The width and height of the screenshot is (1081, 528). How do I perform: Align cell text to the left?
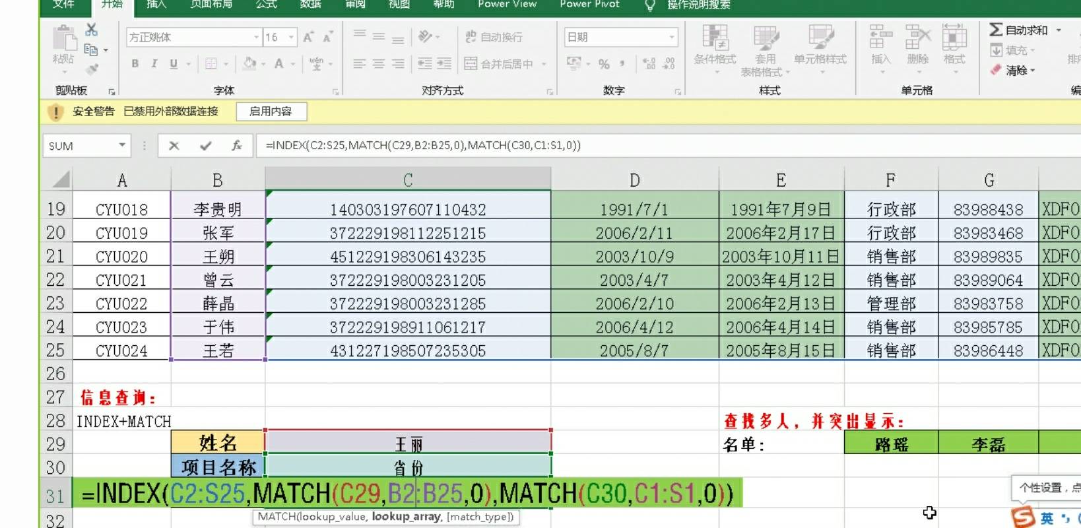click(x=360, y=64)
